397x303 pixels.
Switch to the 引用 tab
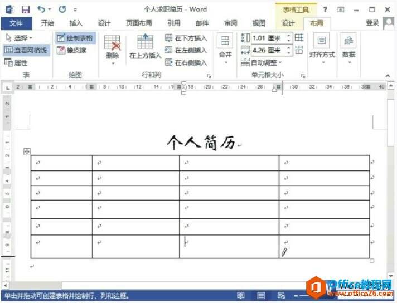pyautogui.click(x=174, y=23)
